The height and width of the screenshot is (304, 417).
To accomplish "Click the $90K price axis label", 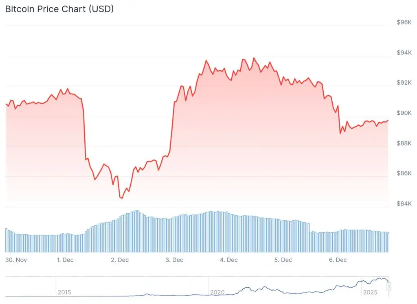I will (404, 113).
